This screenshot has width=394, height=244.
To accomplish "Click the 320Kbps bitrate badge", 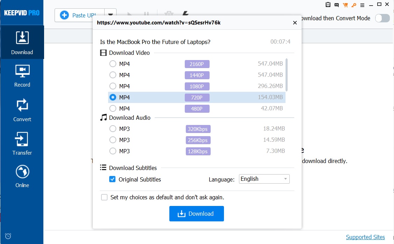I will (x=198, y=129).
